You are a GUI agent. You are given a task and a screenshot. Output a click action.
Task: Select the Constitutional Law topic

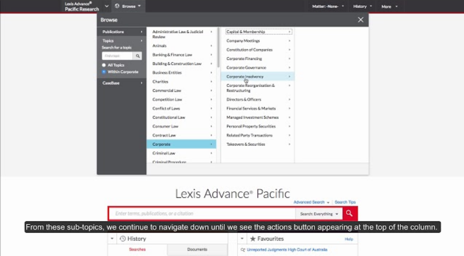[181, 117]
